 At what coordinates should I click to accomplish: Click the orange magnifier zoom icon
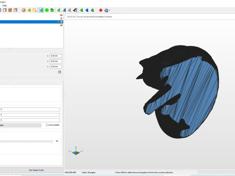(35, 10)
